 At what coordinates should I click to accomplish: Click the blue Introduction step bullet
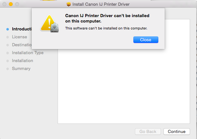[x=7, y=29]
